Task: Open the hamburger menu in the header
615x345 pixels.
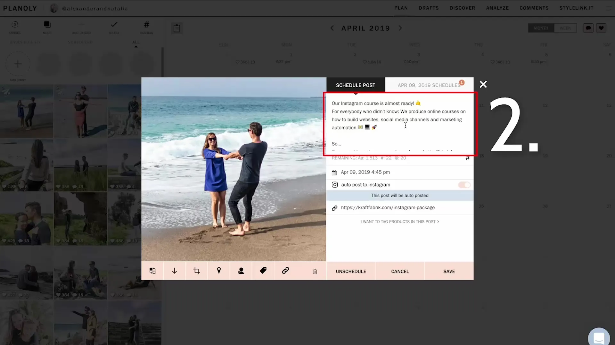Action: coord(608,8)
